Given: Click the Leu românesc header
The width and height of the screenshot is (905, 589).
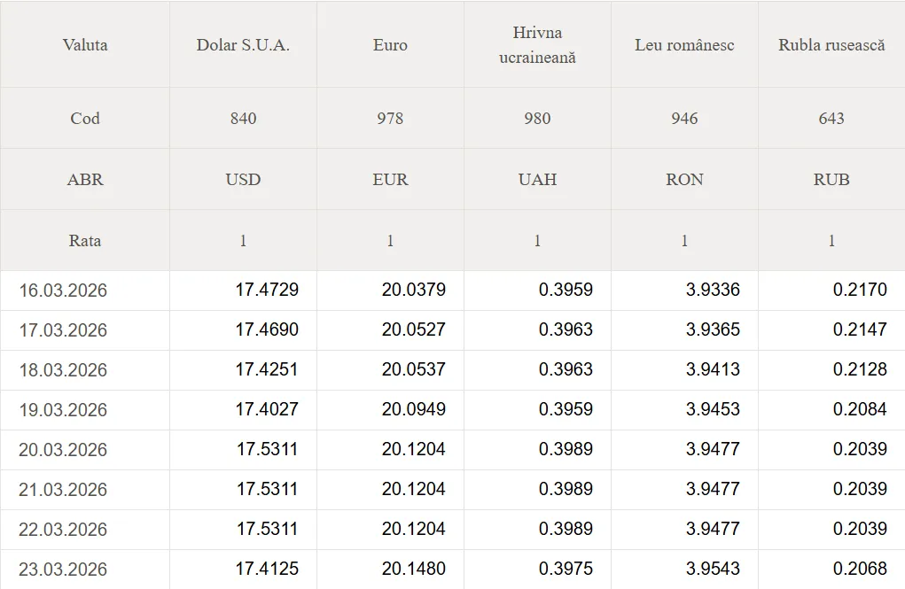Looking at the screenshot, I should pos(684,45).
